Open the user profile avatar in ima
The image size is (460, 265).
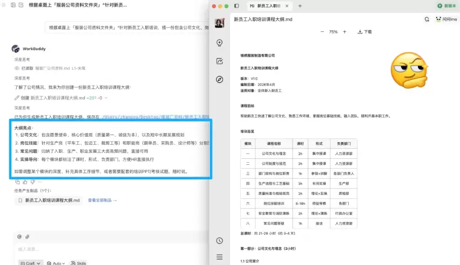click(219, 23)
